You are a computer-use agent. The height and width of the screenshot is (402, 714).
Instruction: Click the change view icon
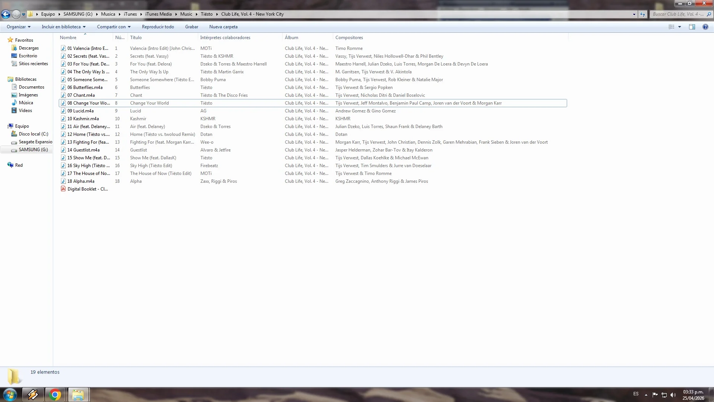pos(671,27)
